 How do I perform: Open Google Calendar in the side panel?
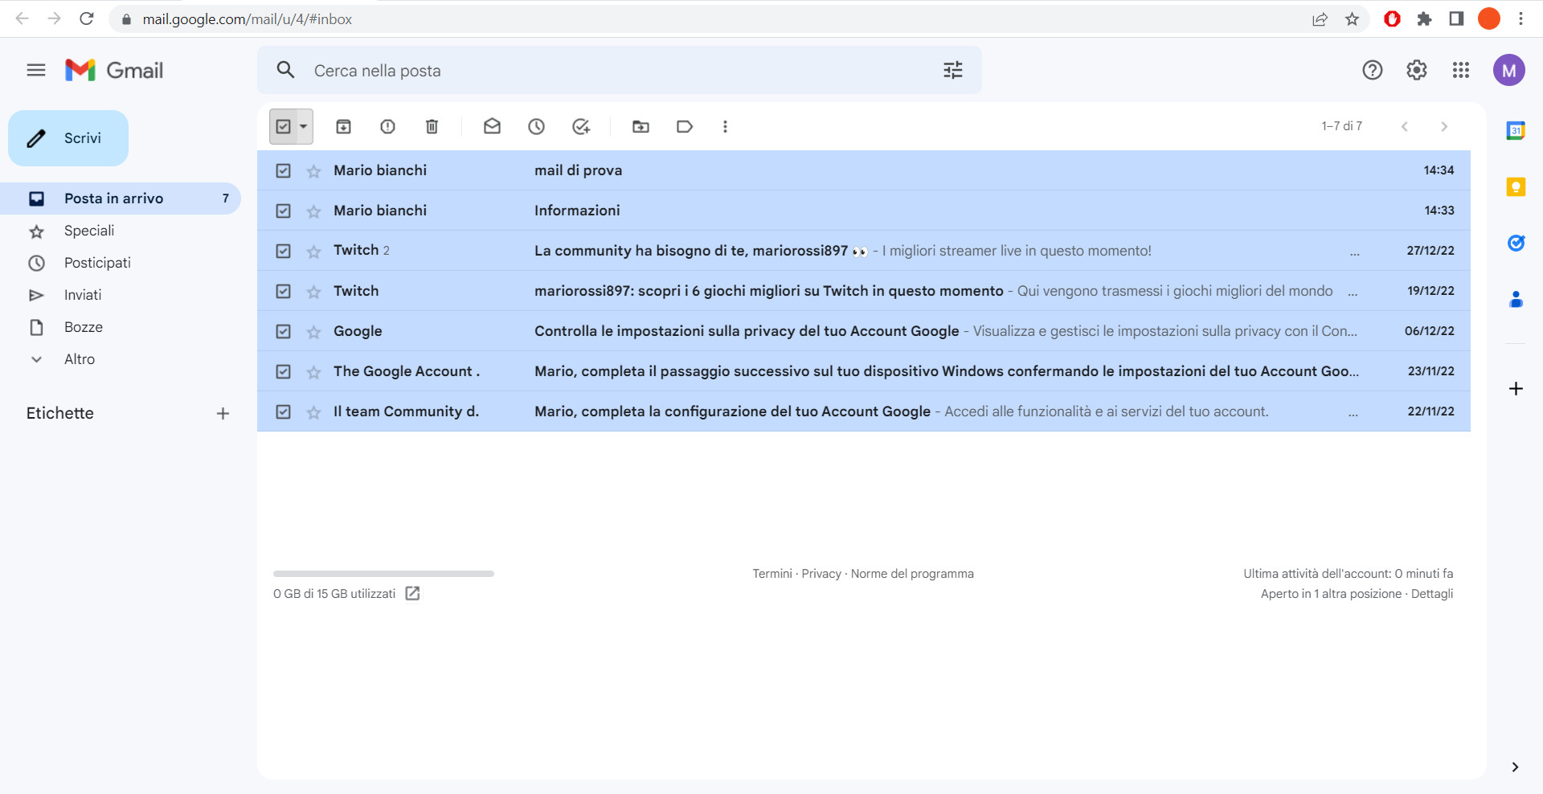[1516, 130]
